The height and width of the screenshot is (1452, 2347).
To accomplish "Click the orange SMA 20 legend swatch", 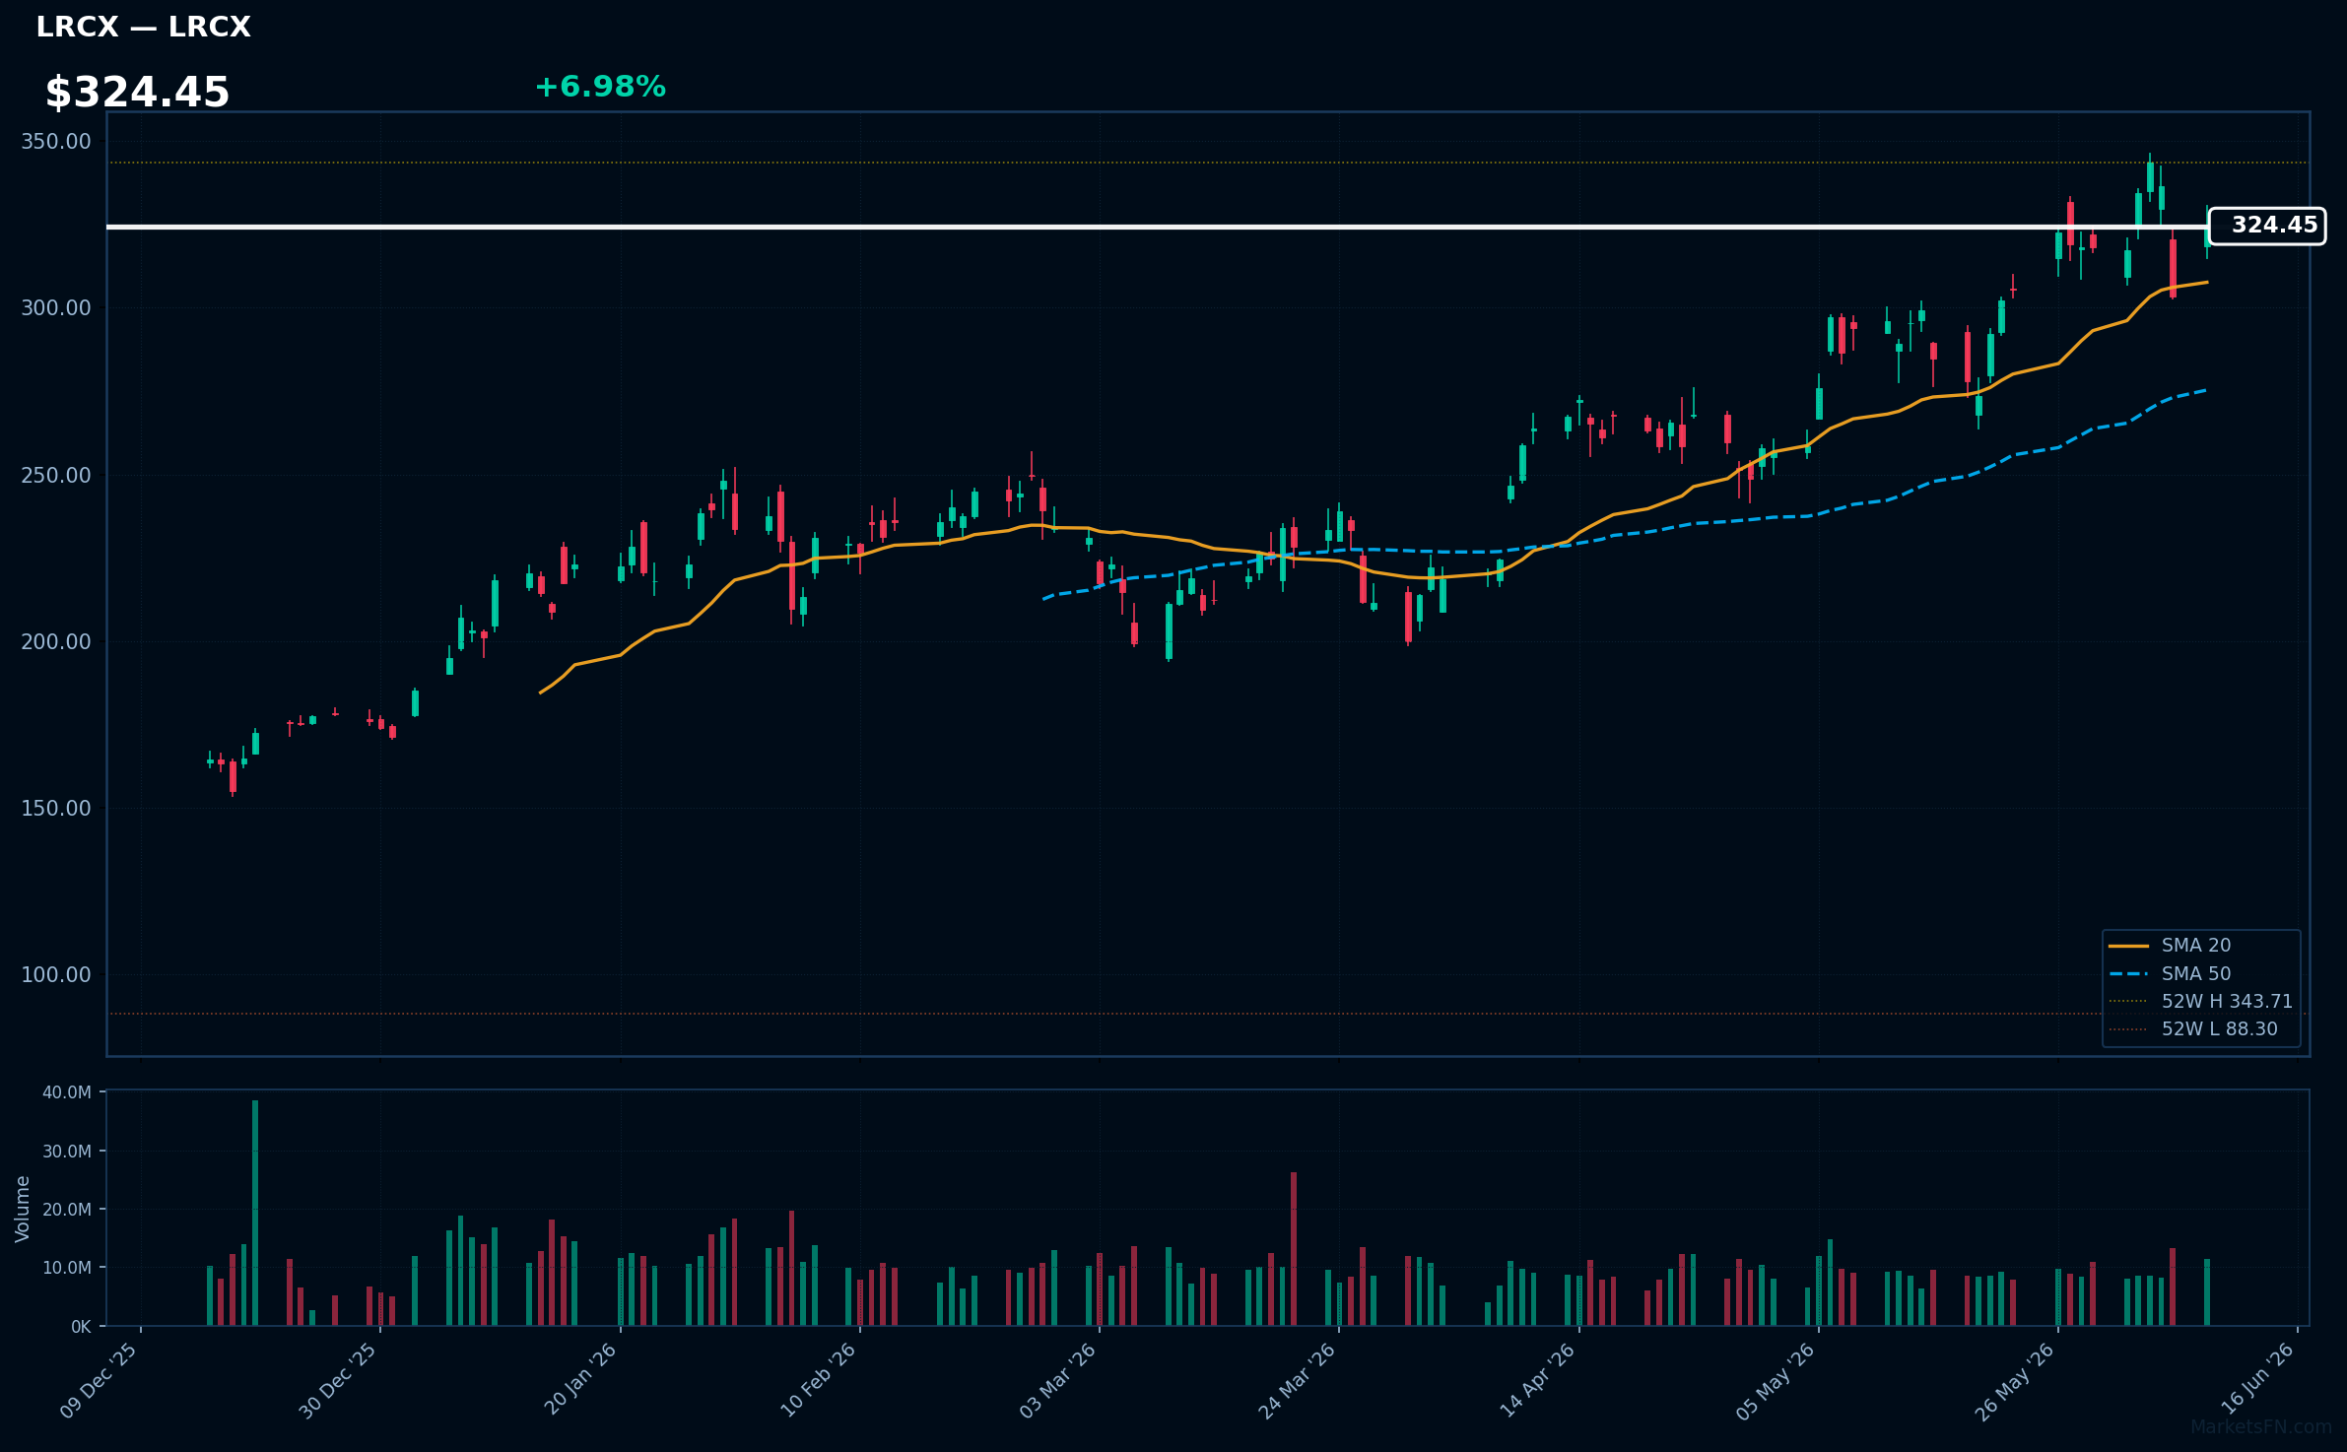I will (2128, 946).
